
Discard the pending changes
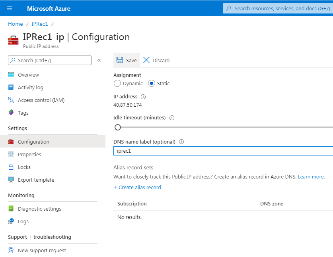(x=156, y=60)
